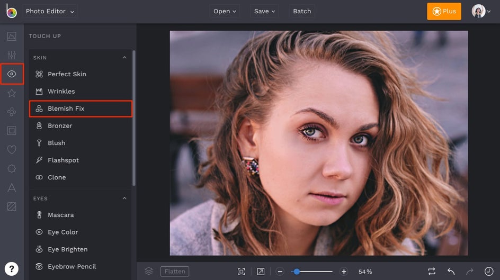Open the Edit sliders sidebar icon
The height and width of the screenshot is (280, 500).
(12, 55)
